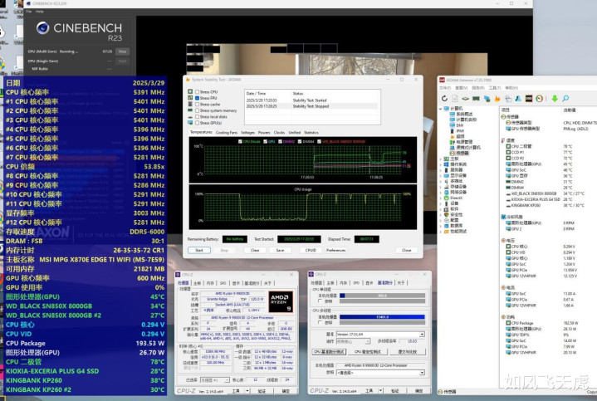Viewport: 597px width, 401px height.
Task: Click the Preferences button in Stability Test
Action: (x=335, y=250)
